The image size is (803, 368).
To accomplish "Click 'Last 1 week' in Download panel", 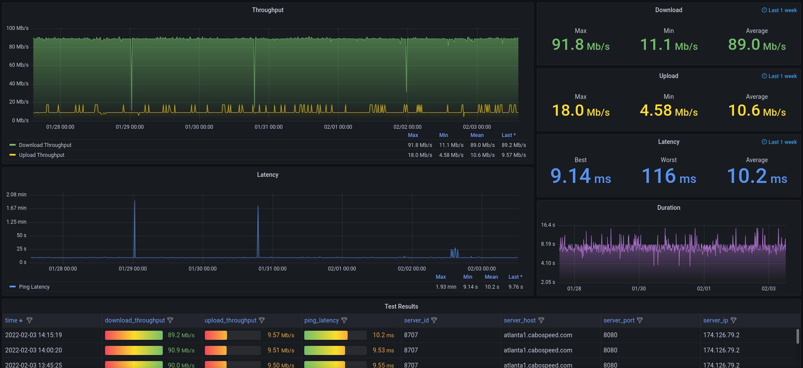I will pyautogui.click(x=783, y=10).
